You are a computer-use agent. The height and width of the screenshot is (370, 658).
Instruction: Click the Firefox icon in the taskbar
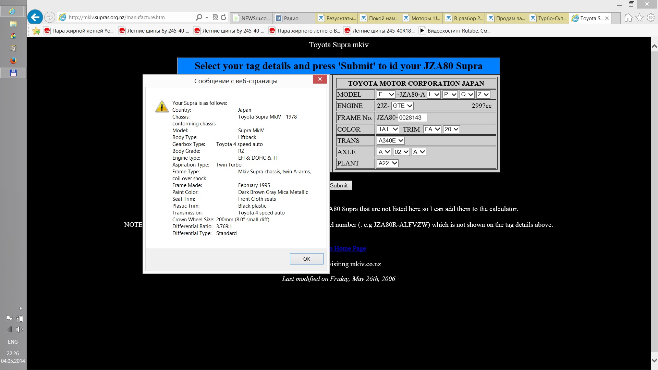[x=13, y=61]
